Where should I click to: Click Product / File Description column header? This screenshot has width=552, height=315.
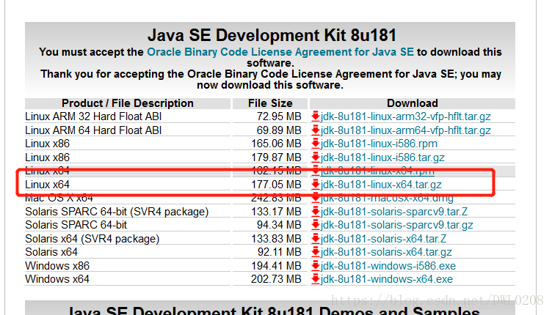[x=128, y=103]
